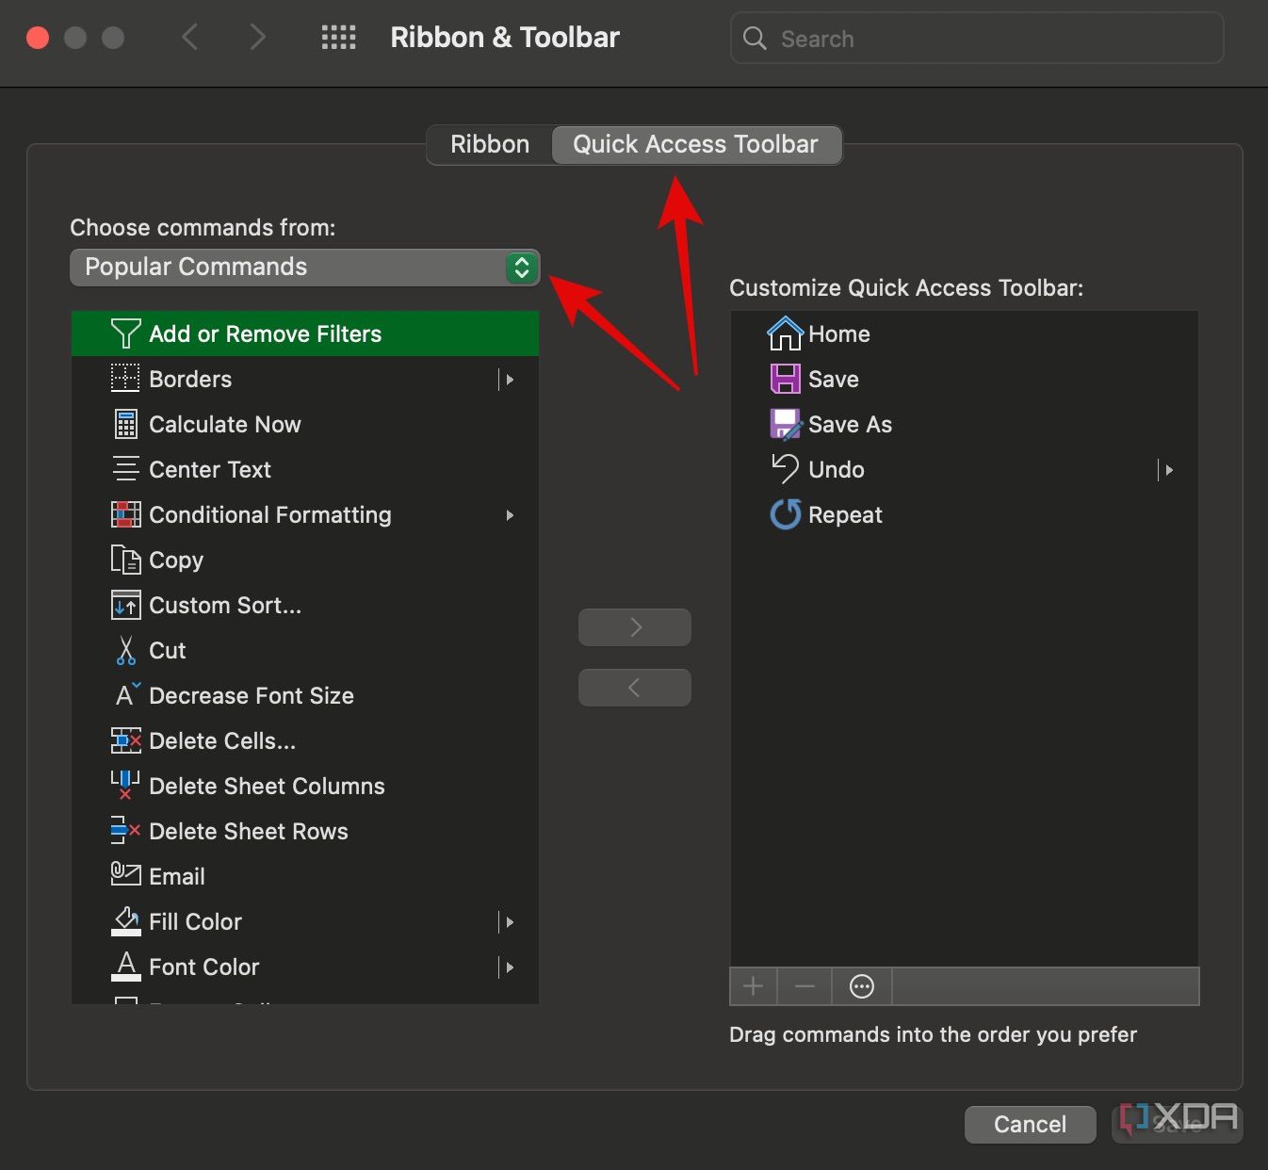Click the Home house icon in toolbar list
Screen dimensions: 1268x1170
pos(785,333)
